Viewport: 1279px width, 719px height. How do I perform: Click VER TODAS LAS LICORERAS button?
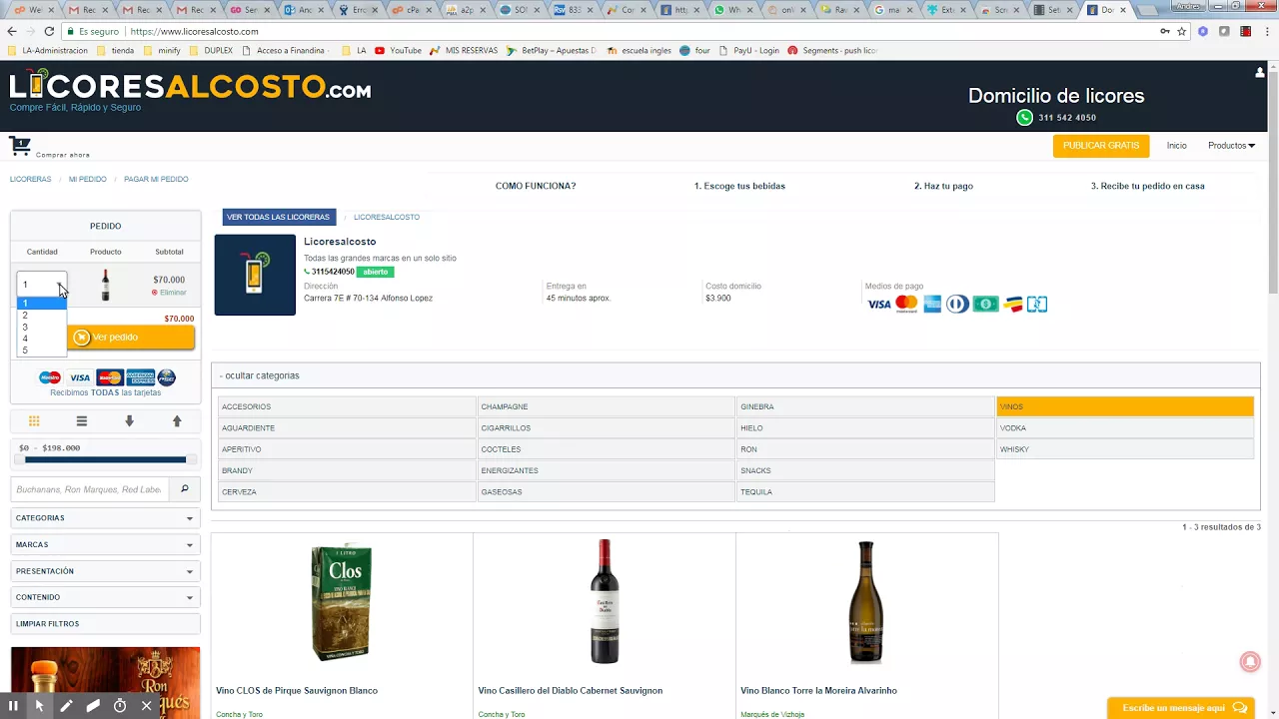click(x=279, y=217)
